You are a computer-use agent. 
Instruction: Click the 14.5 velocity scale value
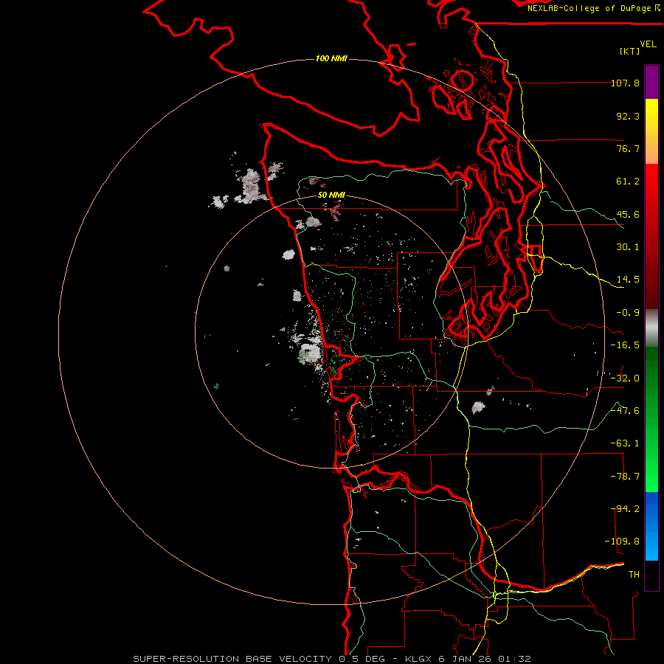tap(628, 280)
